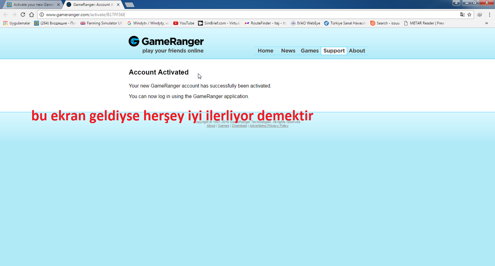
Task: Open the YouTube bookmark
Action: click(x=184, y=23)
